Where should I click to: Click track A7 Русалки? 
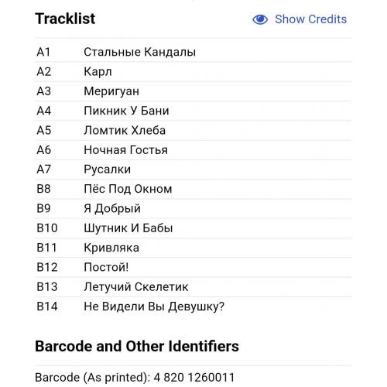click(x=193, y=170)
